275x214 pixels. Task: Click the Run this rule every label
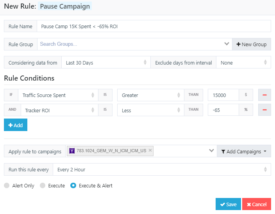(29, 169)
